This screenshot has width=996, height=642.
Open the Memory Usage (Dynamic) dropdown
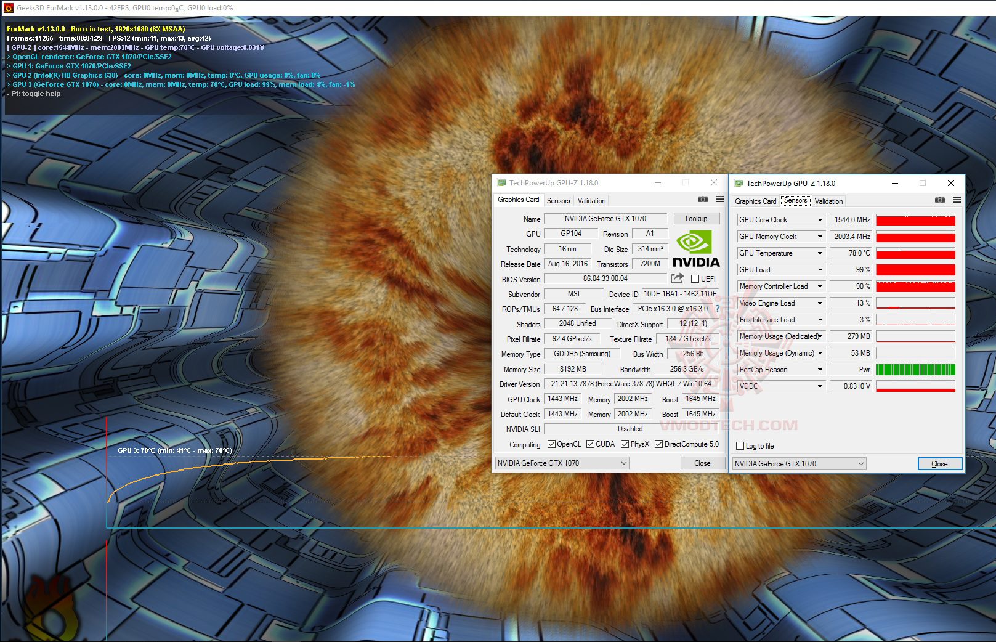tap(820, 353)
